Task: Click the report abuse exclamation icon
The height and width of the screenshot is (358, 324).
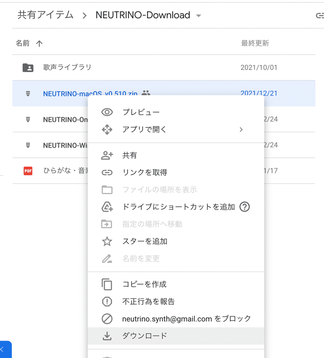Action: pyautogui.click(x=107, y=302)
